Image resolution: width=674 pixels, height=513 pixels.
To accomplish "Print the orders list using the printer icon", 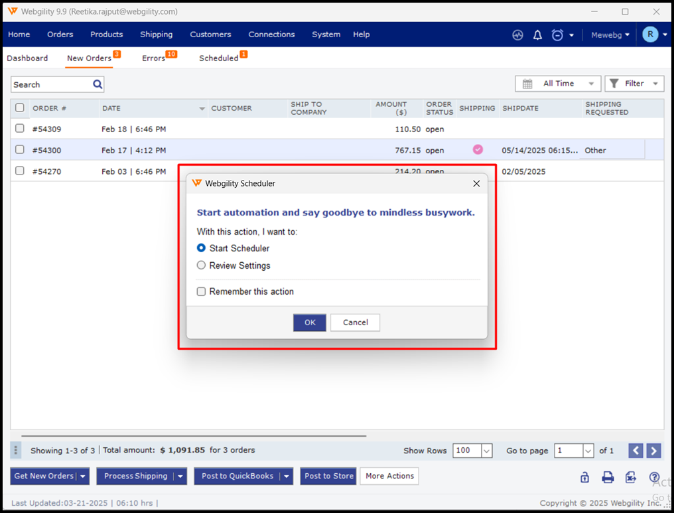I will click(x=608, y=477).
